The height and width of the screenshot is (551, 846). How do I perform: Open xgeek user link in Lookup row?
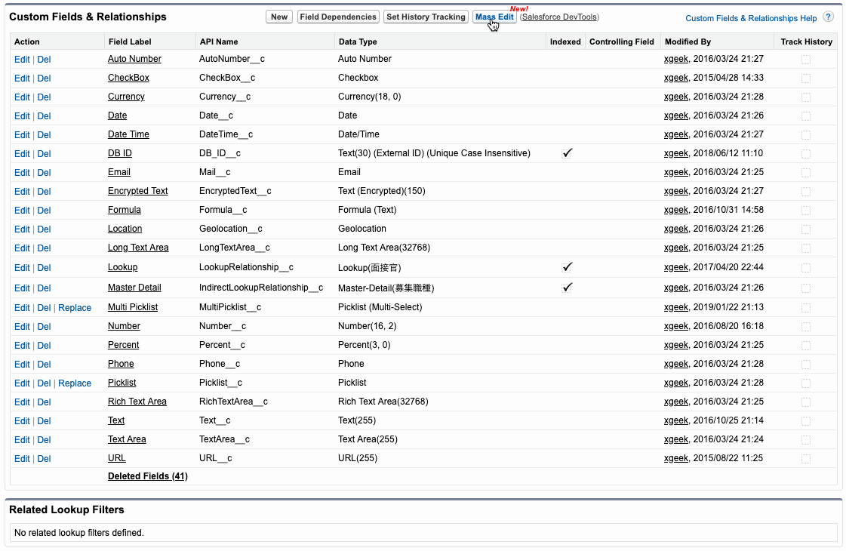(676, 267)
